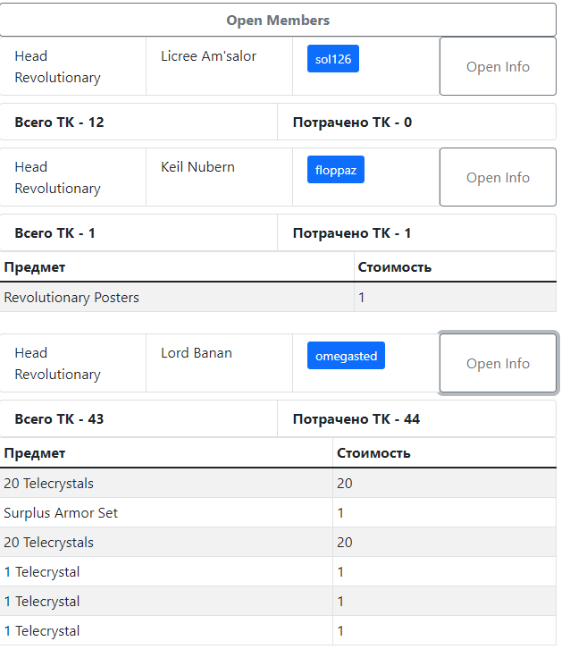Click the Потрачено ТК - 44 cell

pos(417,418)
